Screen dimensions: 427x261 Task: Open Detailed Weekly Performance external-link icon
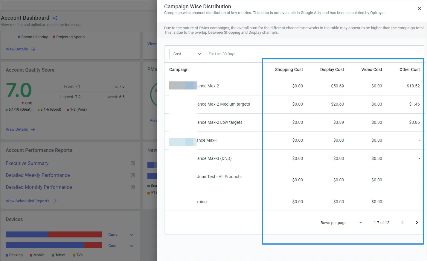pyautogui.click(x=132, y=175)
